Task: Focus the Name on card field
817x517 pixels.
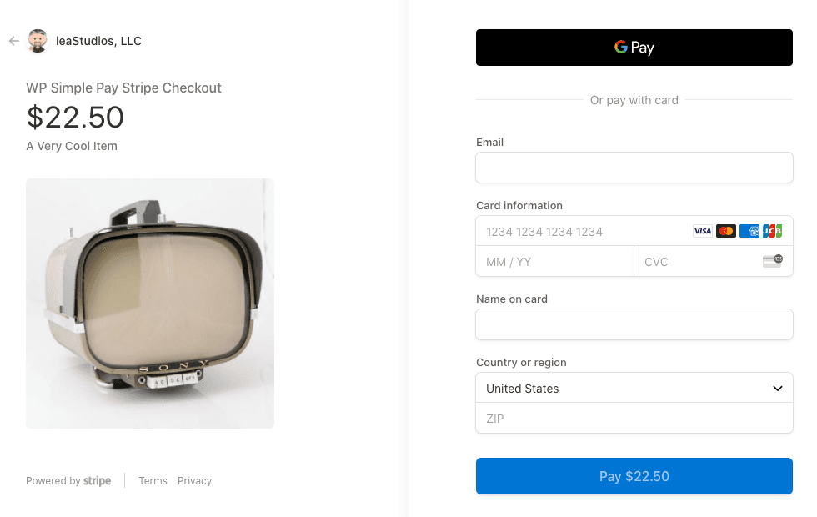Action: tap(634, 324)
